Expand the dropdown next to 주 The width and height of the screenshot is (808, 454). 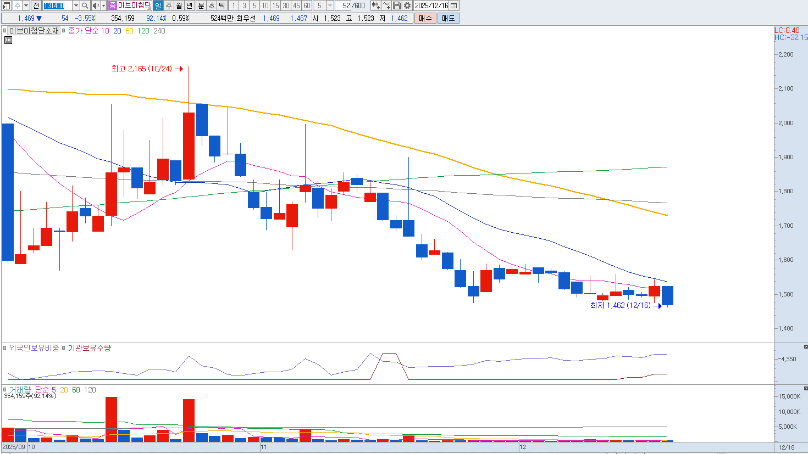click(x=26, y=5)
